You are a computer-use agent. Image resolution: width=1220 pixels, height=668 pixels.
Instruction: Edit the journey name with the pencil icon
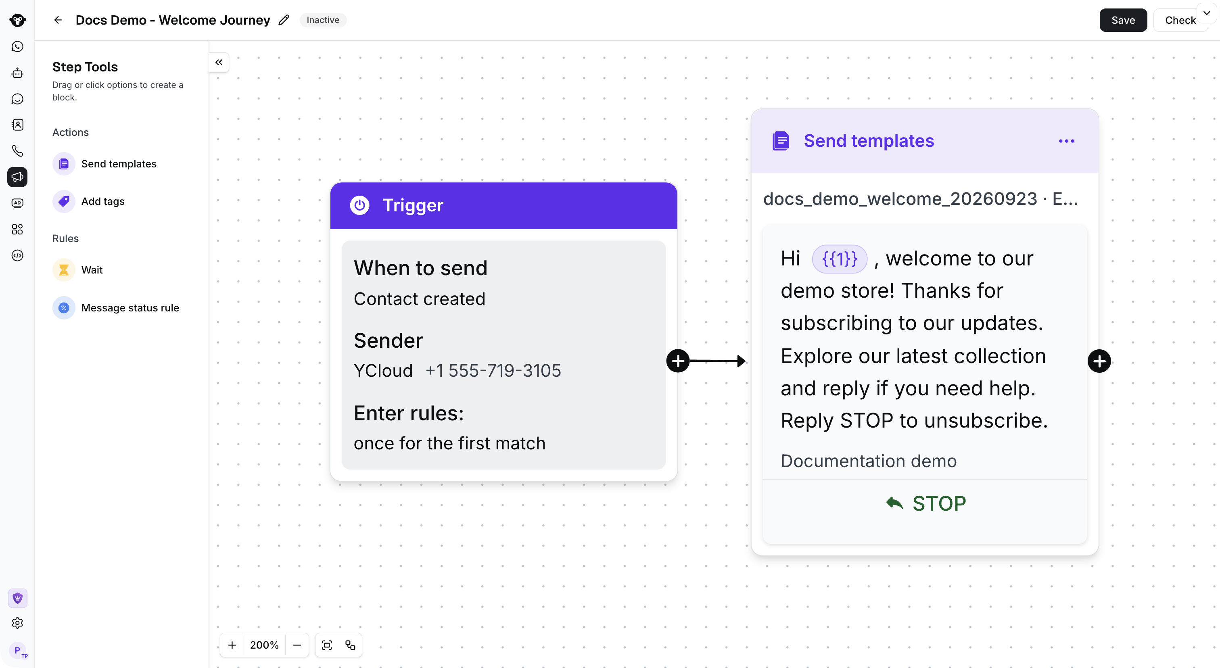tap(284, 20)
